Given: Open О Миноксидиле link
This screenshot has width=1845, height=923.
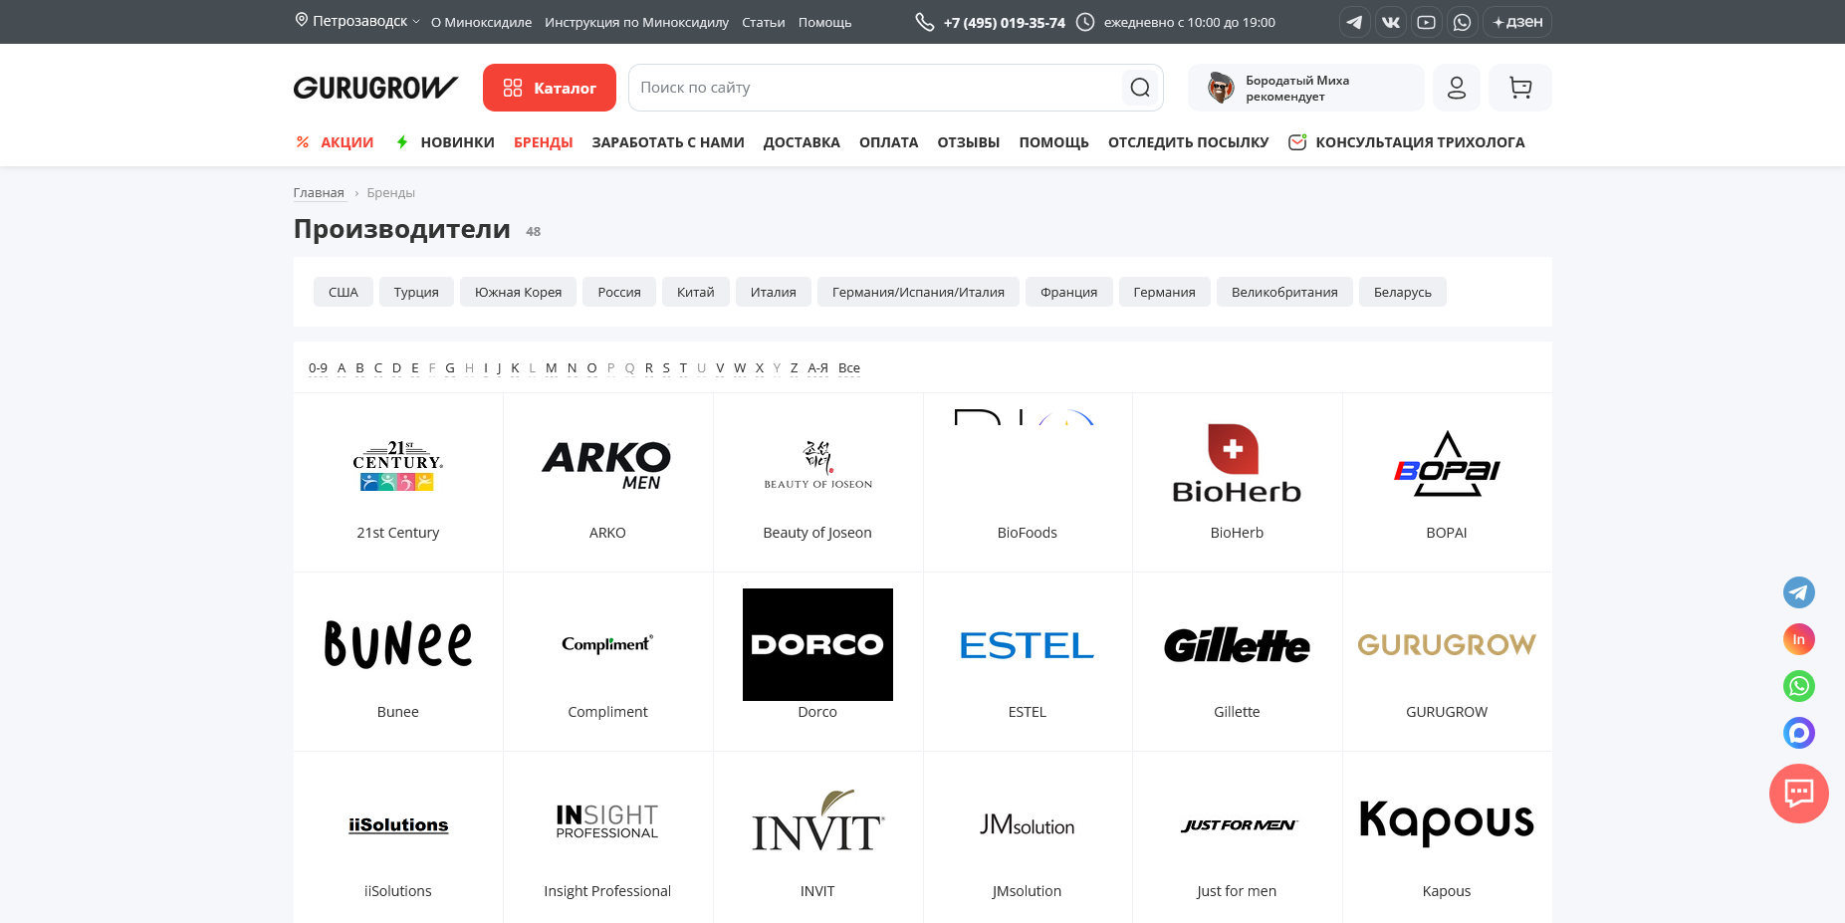Looking at the screenshot, I should point(481,22).
